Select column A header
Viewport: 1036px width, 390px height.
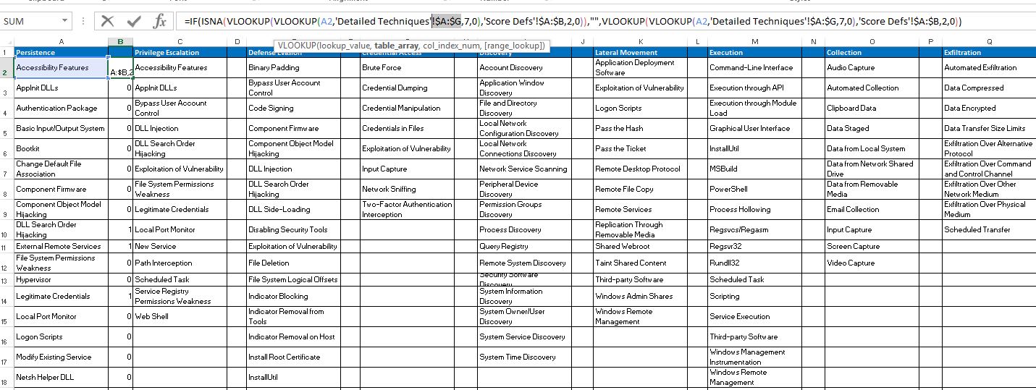click(61, 42)
